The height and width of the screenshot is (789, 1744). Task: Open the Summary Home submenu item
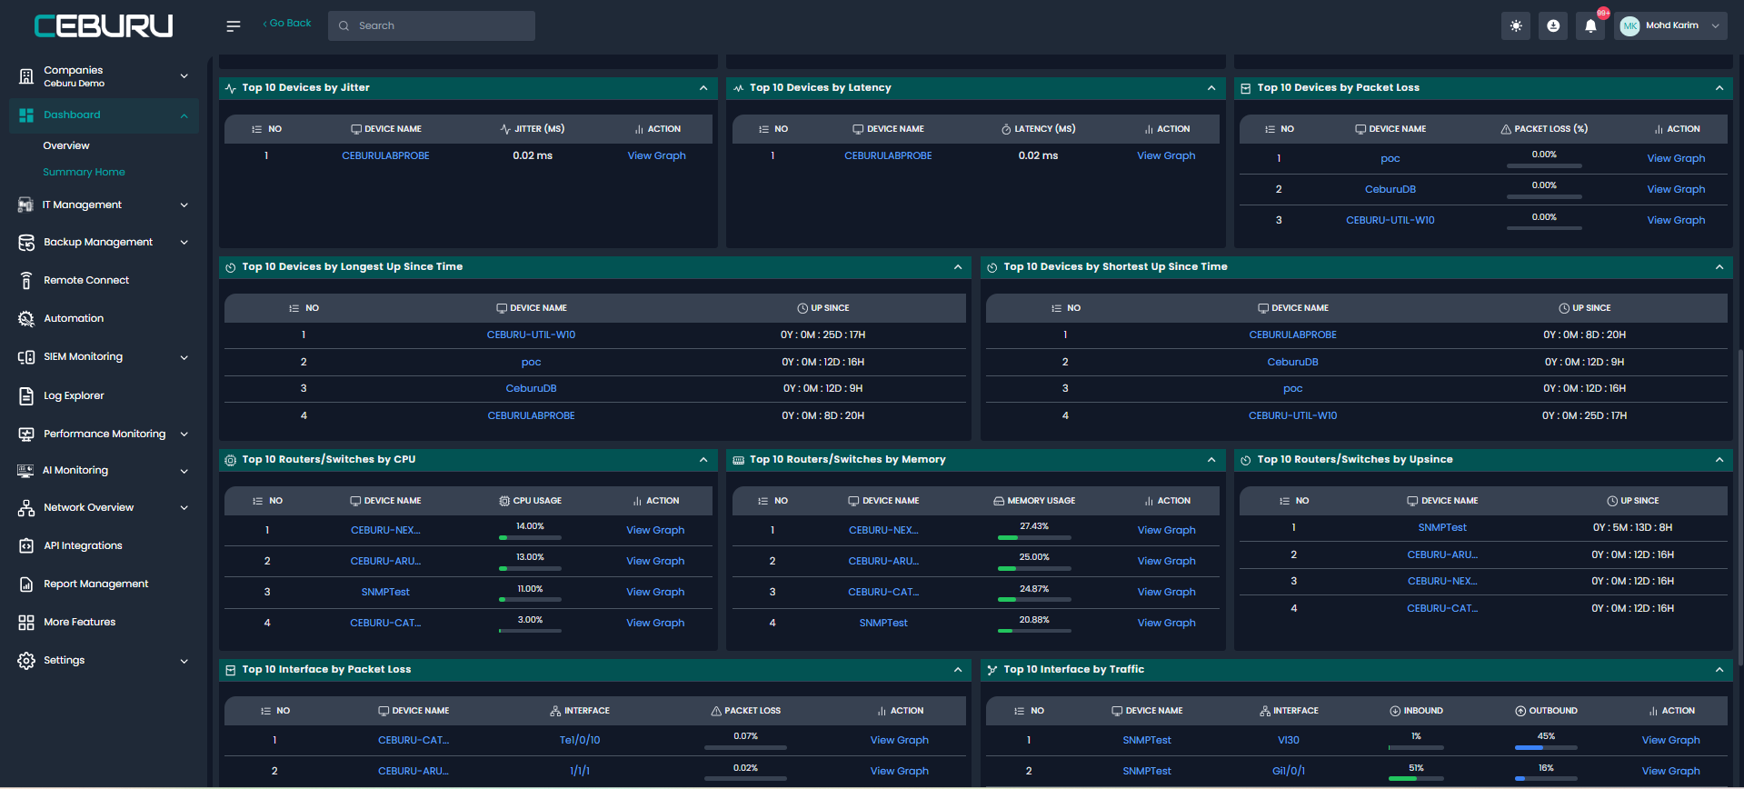coord(84,172)
